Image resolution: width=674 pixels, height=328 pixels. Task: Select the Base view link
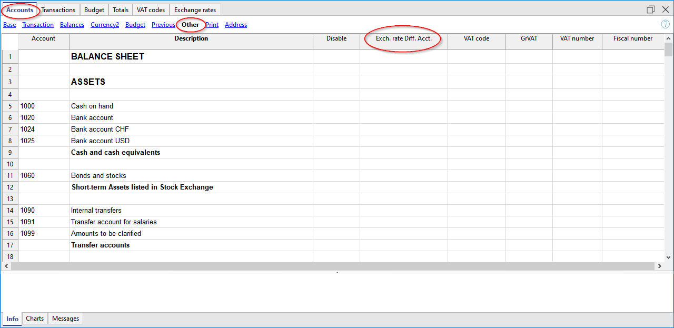(x=9, y=25)
